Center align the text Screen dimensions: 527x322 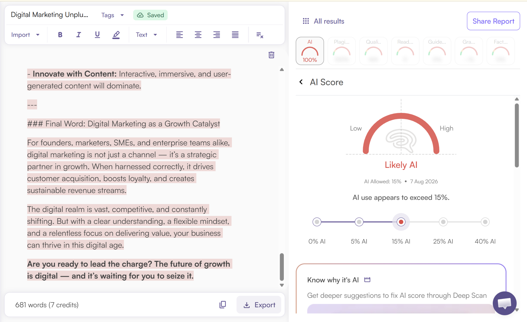pos(198,35)
